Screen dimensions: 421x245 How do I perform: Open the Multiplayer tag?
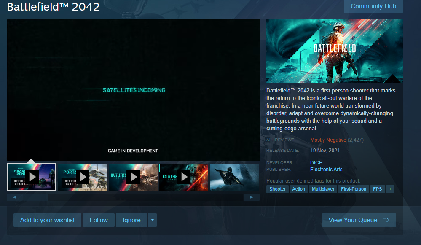(x=323, y=189)
